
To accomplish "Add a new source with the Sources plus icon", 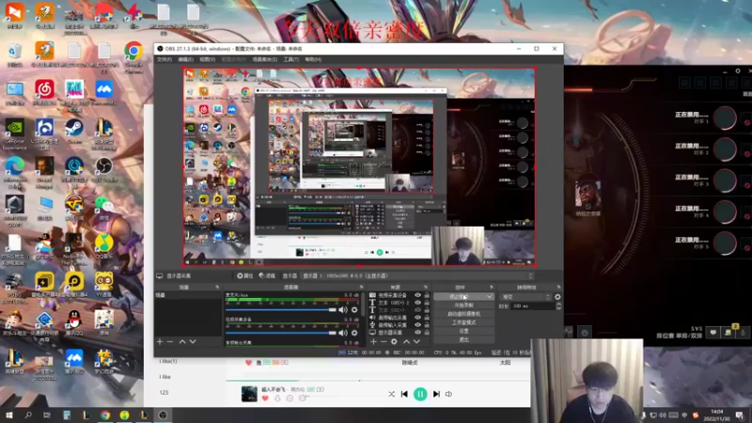I will pos(373,341).
